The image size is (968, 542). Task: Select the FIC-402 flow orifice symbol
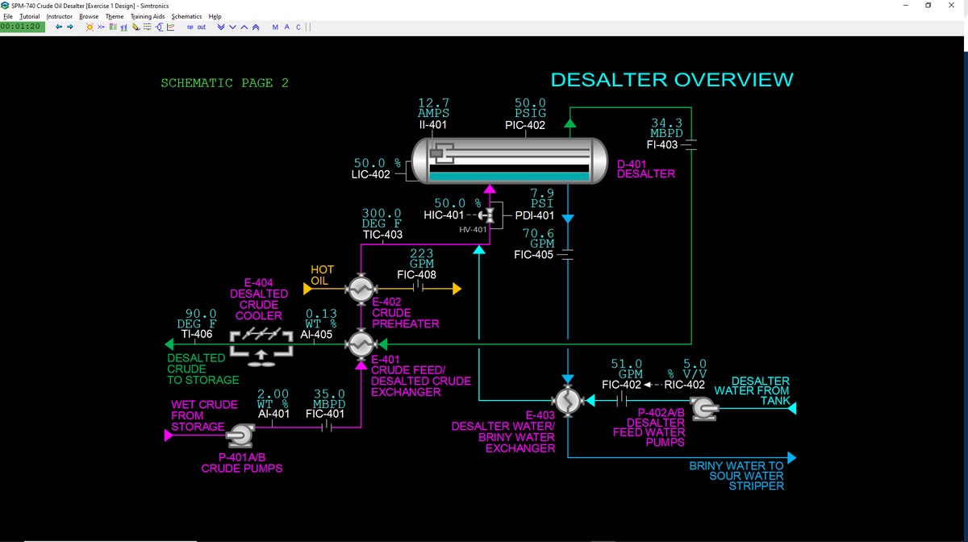tap(622, 401)
